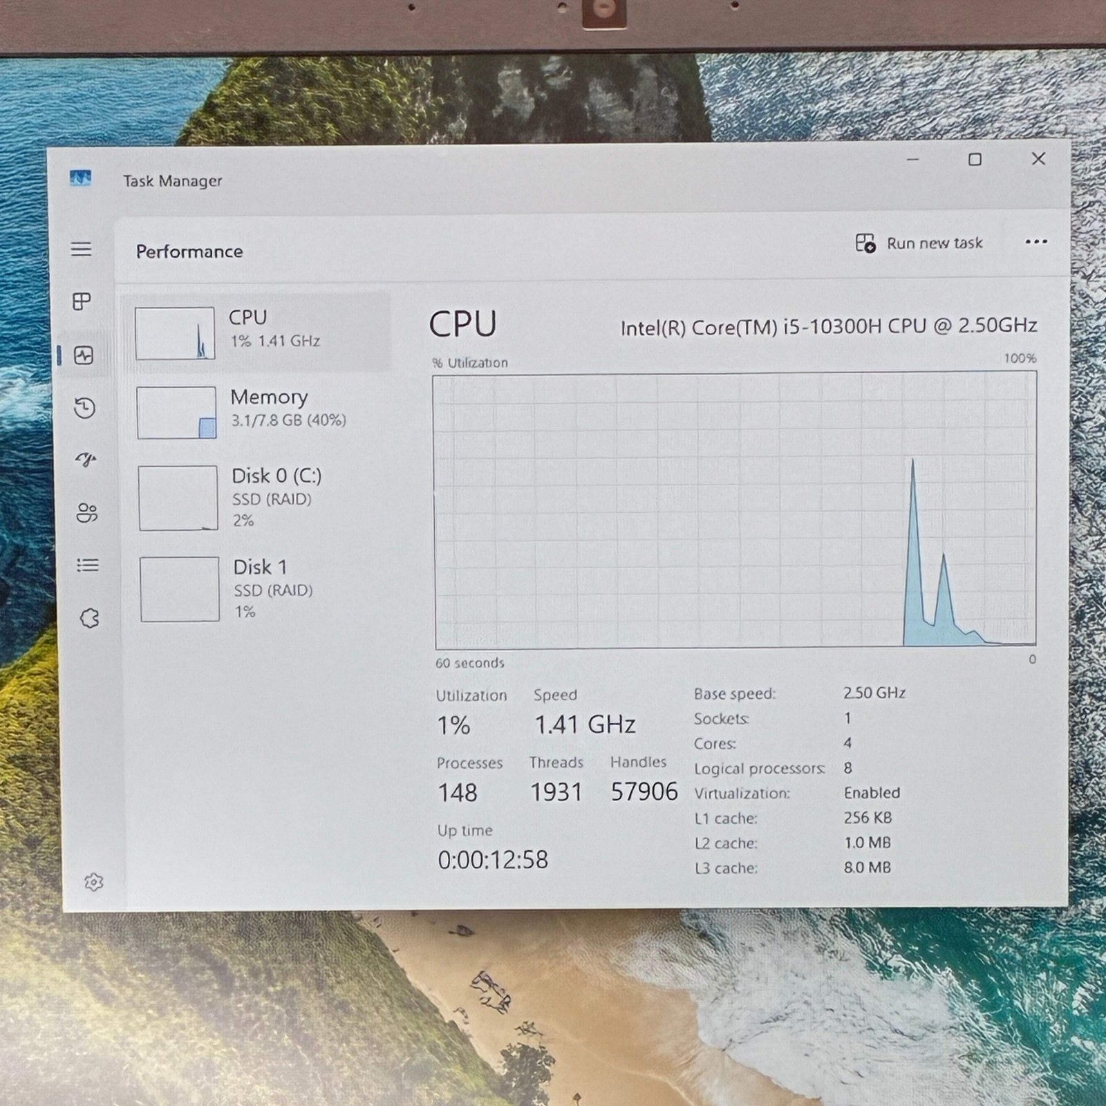This screenshot has width=1106, height=1106.
Task: Open the Processes page icon
Action: coord(82,301)
